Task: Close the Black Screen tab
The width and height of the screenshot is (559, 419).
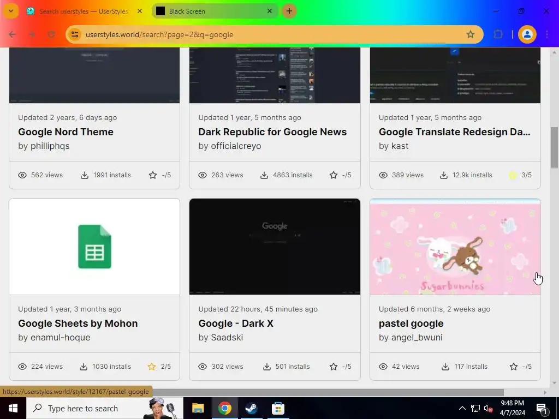Action: click(x=270, y=11)
